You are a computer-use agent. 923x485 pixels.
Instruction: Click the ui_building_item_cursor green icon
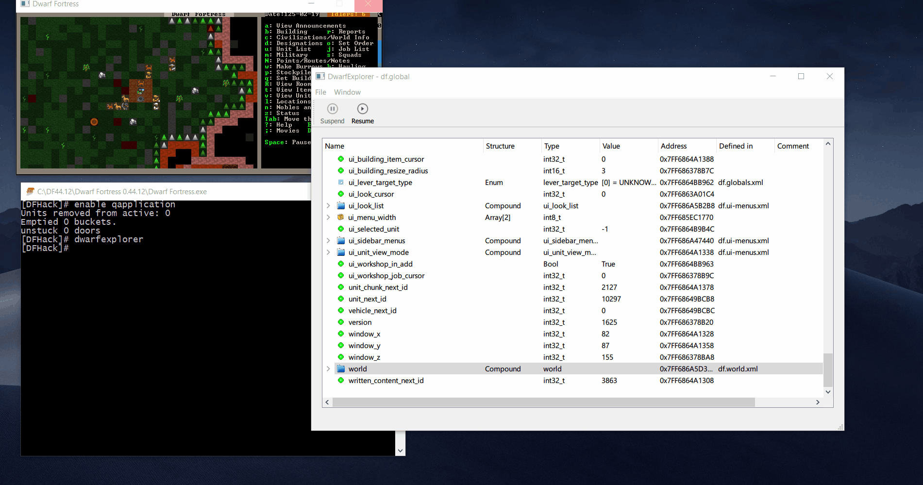[341, 159]
